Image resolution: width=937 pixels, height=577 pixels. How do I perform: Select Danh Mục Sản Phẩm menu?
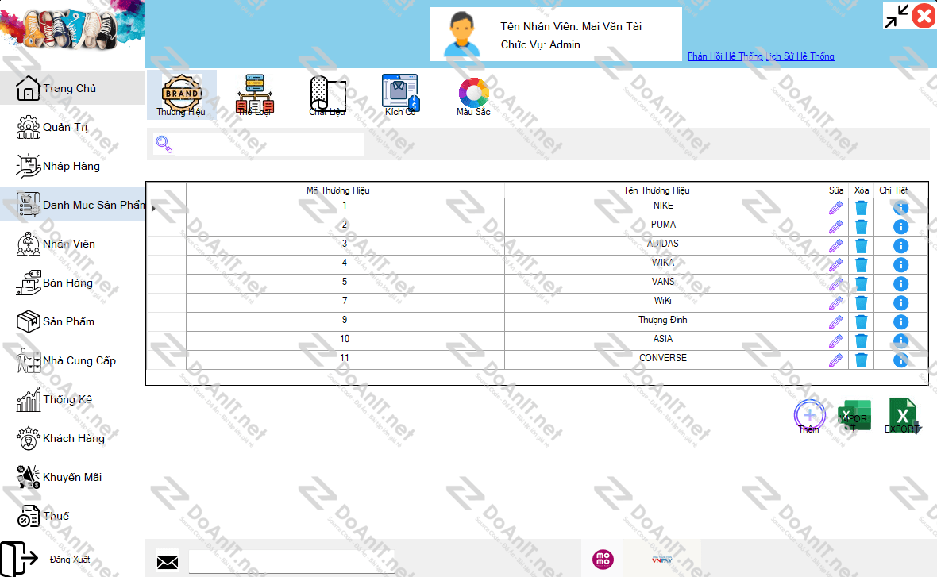[72, 205]
